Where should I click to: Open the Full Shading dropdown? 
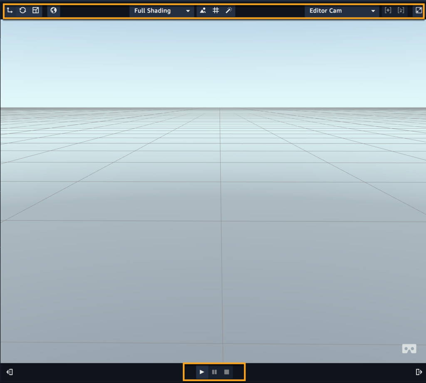tap(162, 11)
